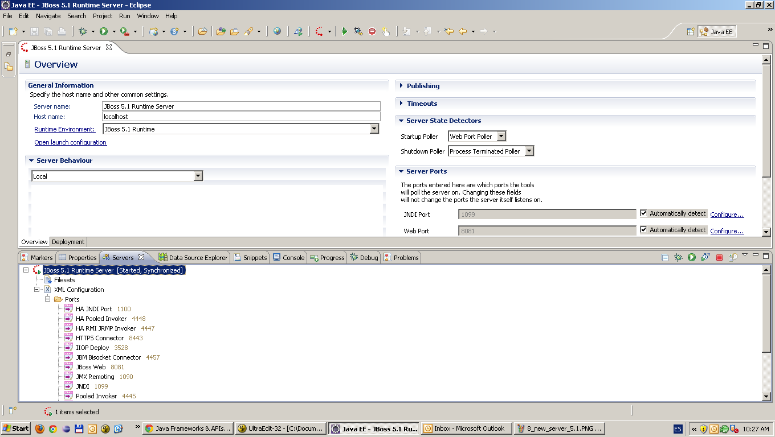
Task: Stop the server using the red square icon
Action: (x=719, y=257)
